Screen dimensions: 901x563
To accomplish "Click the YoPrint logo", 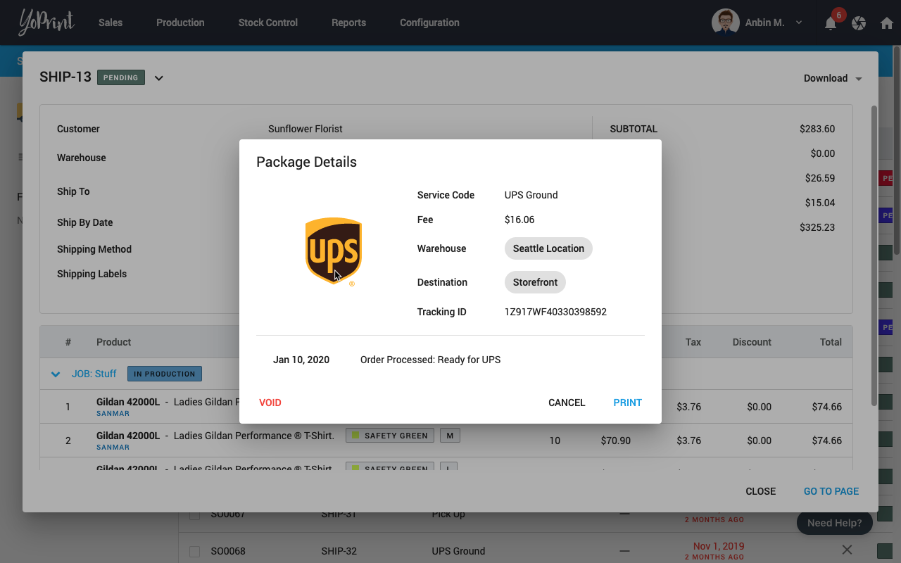I will click(46, 23).
